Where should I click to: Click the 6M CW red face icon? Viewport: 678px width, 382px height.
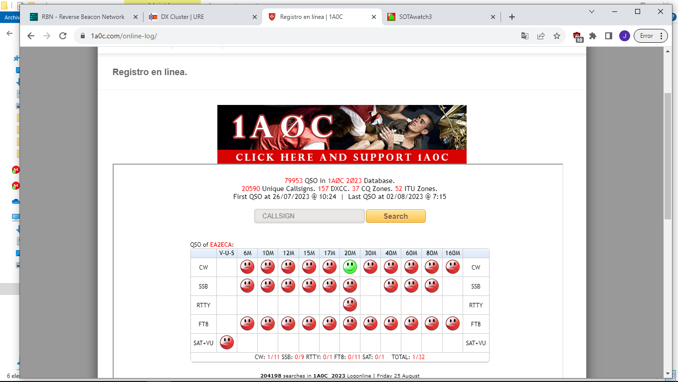pyautogui.click(x=247, y=267)
